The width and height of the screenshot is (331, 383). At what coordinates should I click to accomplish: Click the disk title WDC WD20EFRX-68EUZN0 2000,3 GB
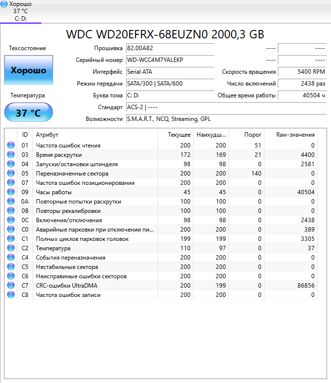pos(165,34)
